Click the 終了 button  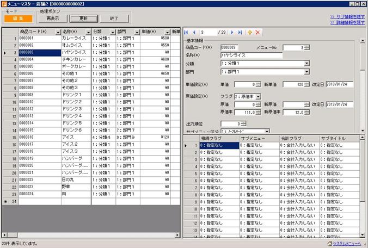(114, 18)
